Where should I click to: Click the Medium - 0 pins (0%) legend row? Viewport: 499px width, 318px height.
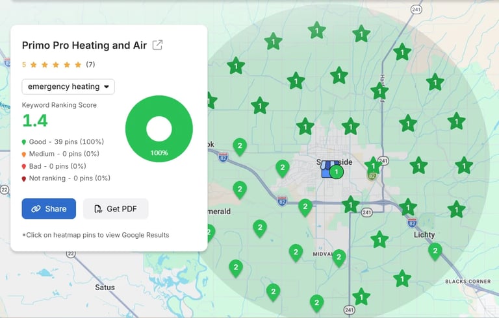(60, 154)
